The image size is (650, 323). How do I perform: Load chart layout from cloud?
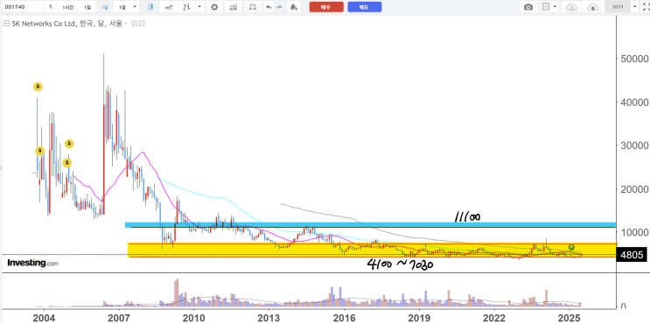[x=571, y=7]
